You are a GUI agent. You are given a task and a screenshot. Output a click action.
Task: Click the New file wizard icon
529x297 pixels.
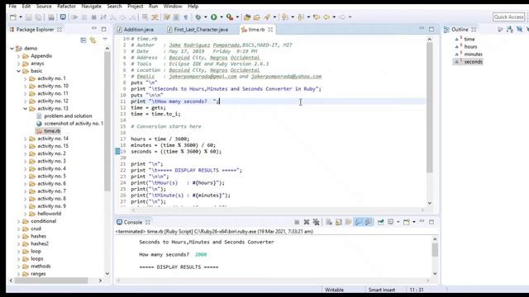[13, 16]
